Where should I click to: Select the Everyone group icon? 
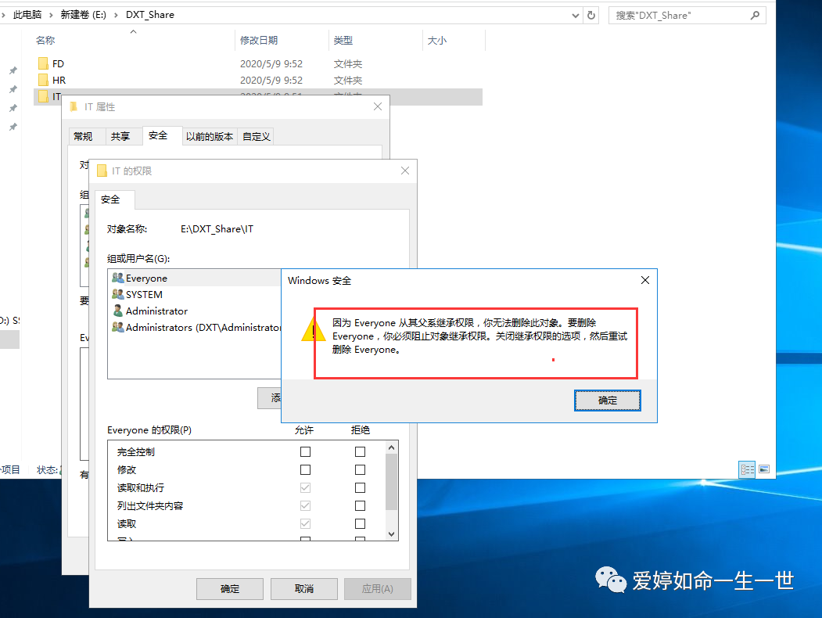pos(118,278)
